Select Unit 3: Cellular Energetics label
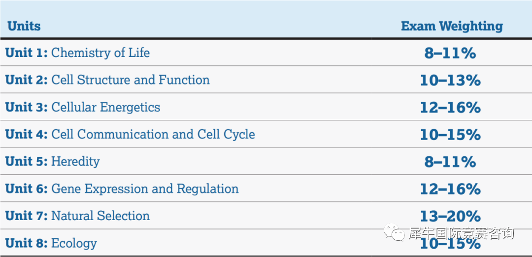 pyautogui.click(x=82, y=107)
